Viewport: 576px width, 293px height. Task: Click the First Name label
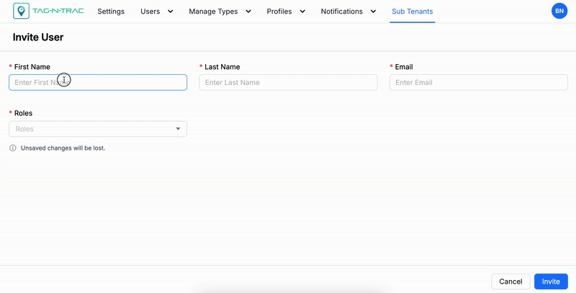coord(32,67)
